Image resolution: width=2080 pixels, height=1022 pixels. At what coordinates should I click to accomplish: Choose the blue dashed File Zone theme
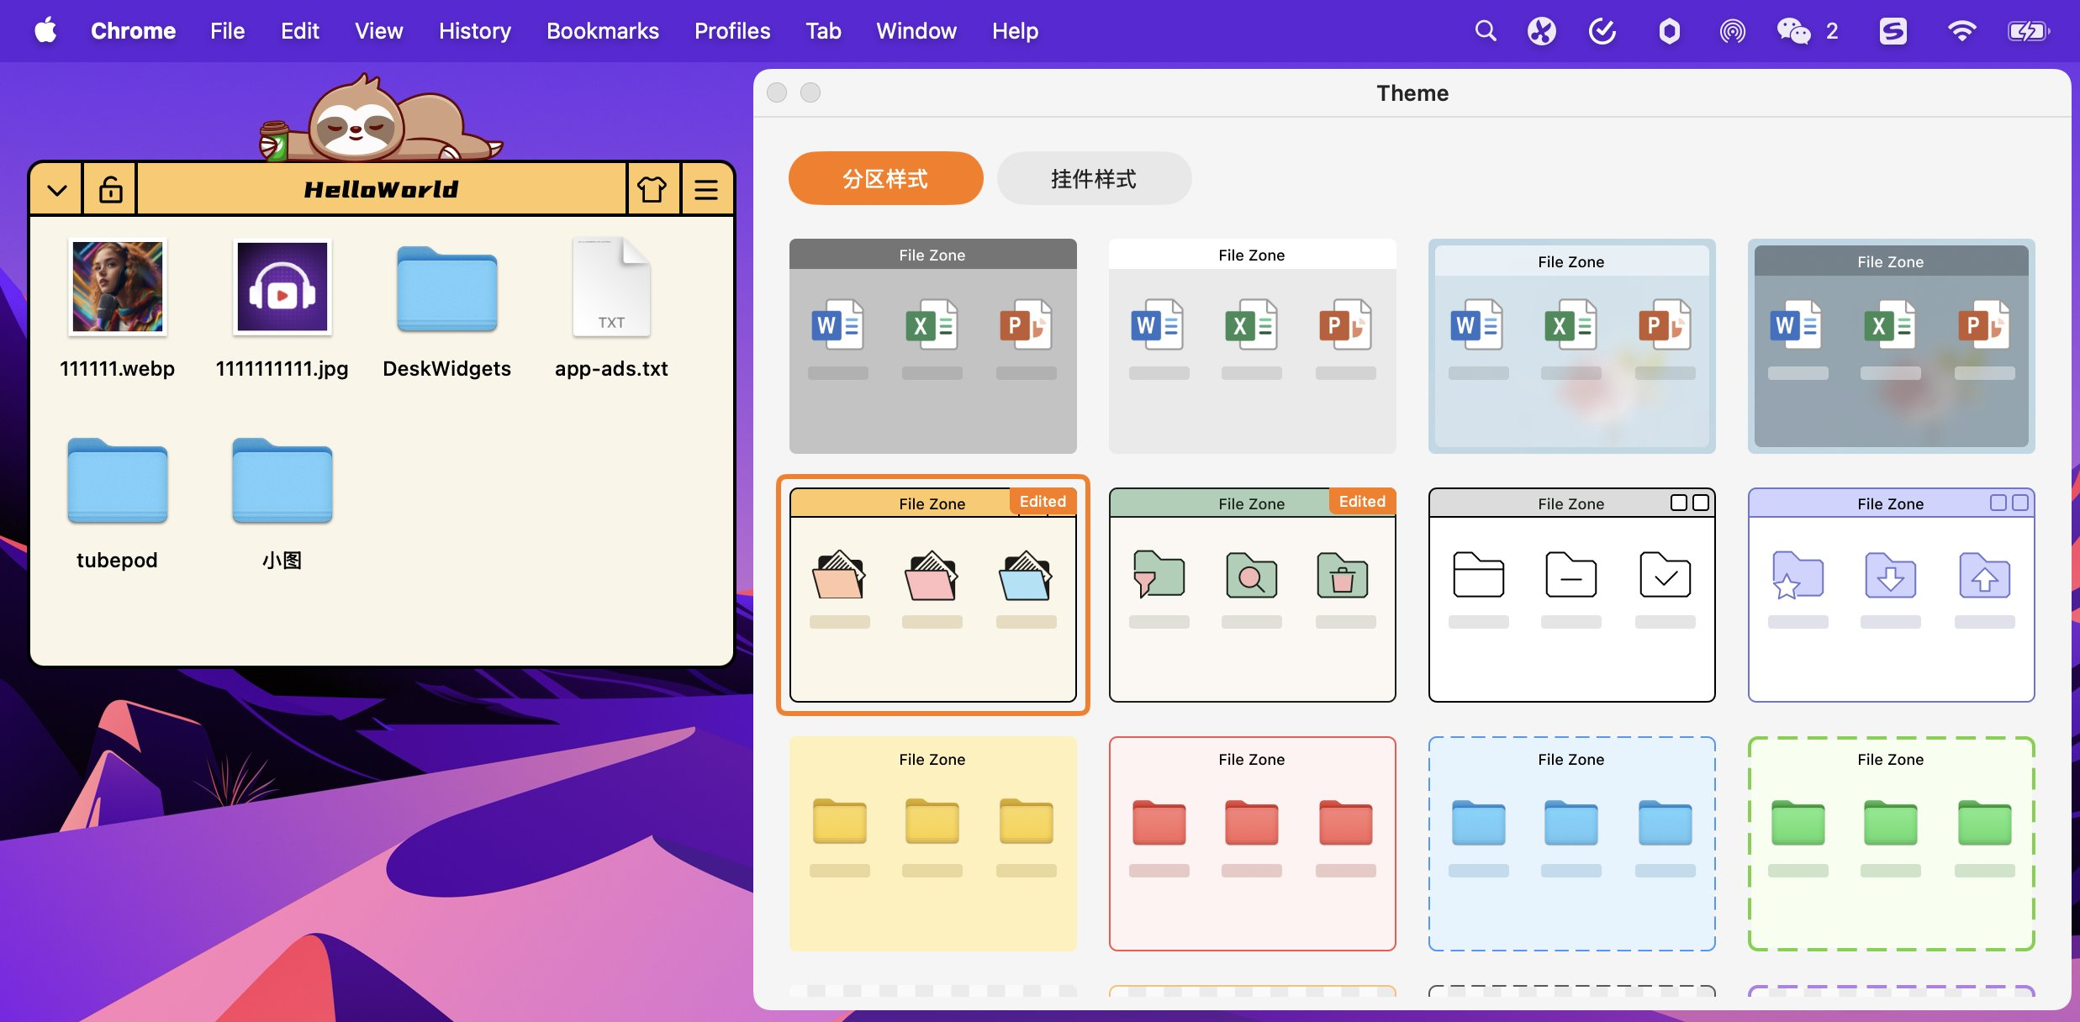(1571, 843)
